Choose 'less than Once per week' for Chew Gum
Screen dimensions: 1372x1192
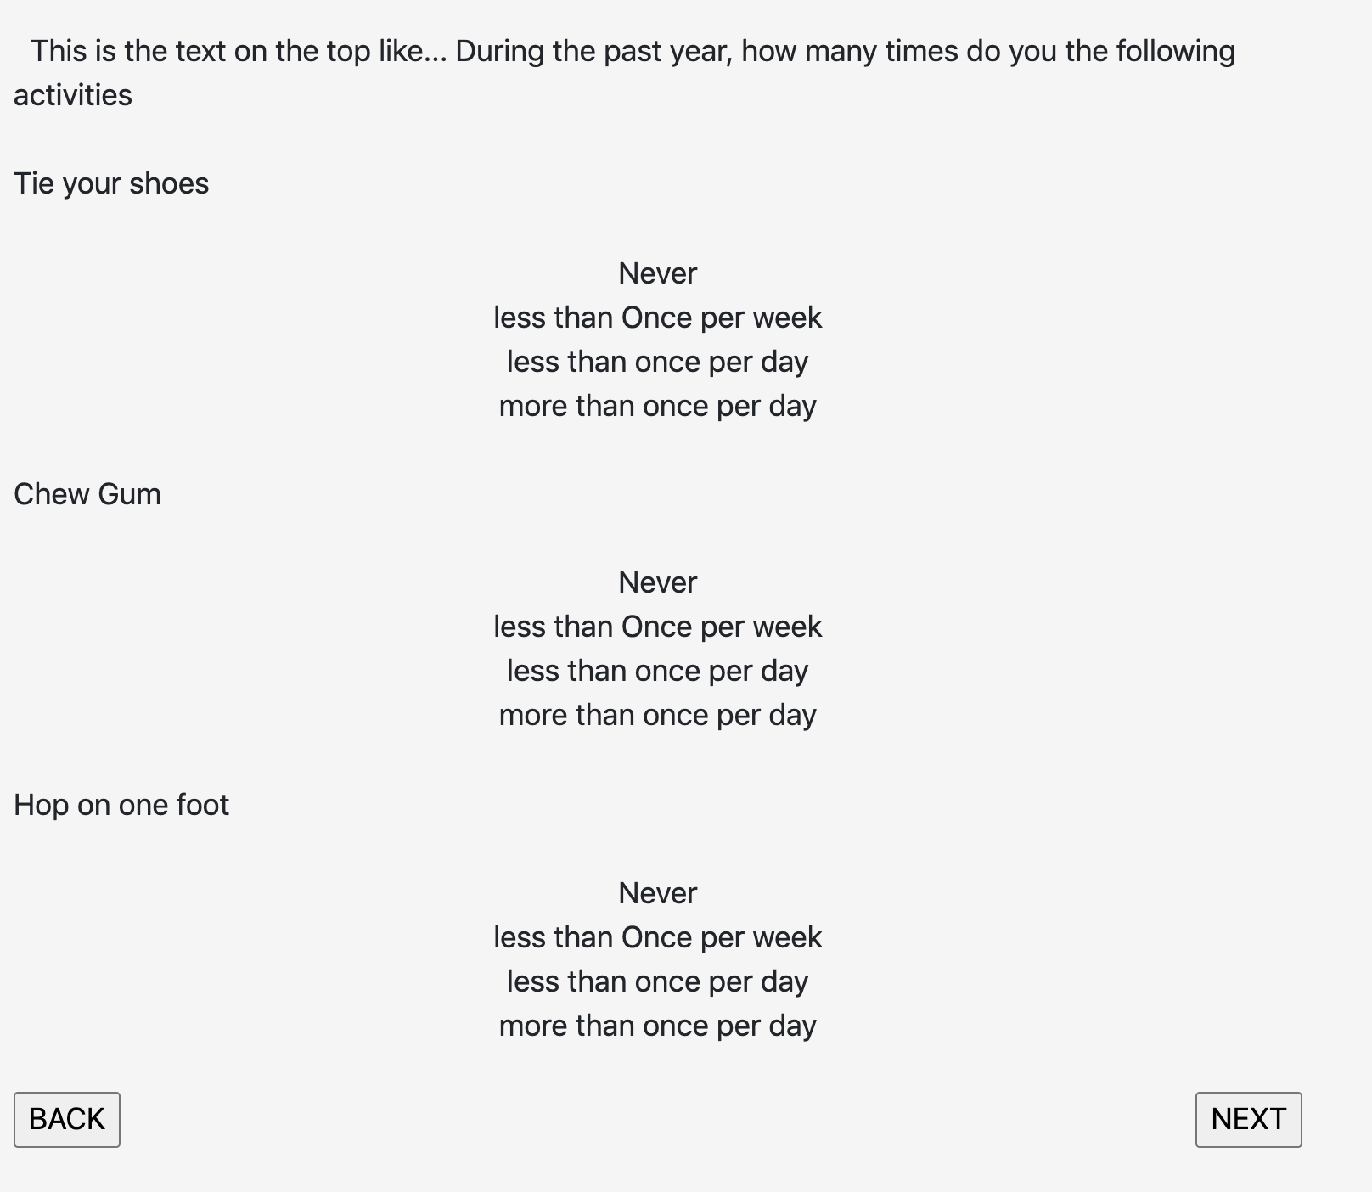click(657, 627)
